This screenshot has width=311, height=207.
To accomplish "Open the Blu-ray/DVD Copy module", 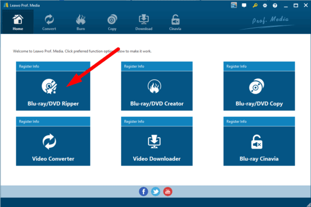I will [259, 91].
